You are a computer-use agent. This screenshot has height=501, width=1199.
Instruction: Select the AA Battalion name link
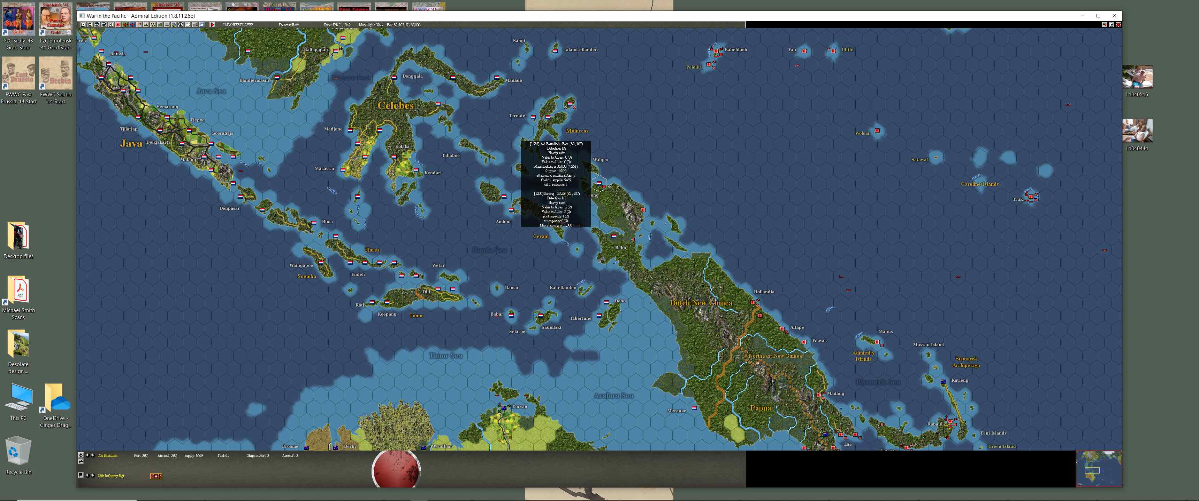pos(107,455)
